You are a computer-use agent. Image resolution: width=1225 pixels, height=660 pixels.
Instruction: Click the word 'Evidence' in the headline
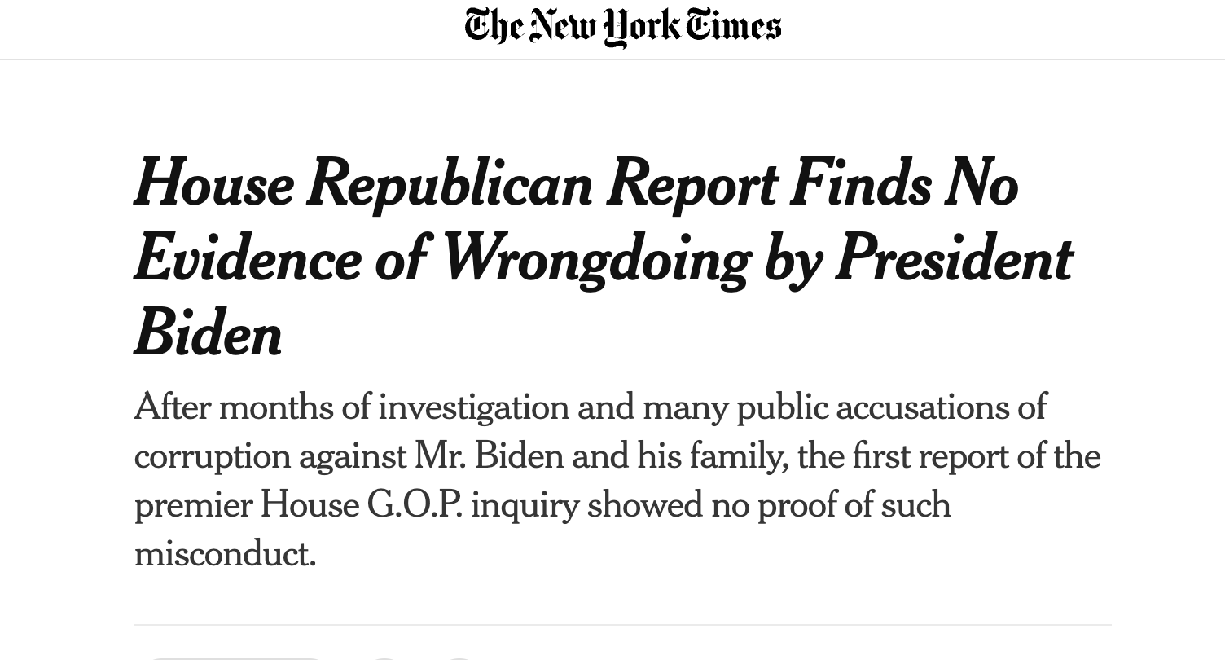[x=247, y=259]
